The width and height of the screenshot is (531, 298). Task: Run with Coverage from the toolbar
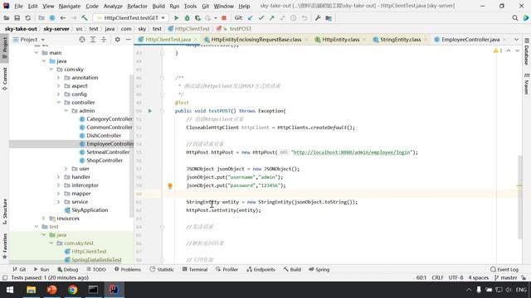pos(197,18)
